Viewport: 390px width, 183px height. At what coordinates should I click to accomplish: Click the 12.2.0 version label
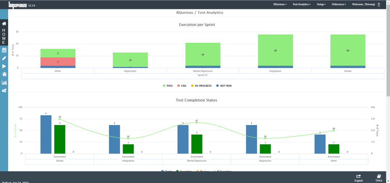pyautogui.click(x=32, y=5)
